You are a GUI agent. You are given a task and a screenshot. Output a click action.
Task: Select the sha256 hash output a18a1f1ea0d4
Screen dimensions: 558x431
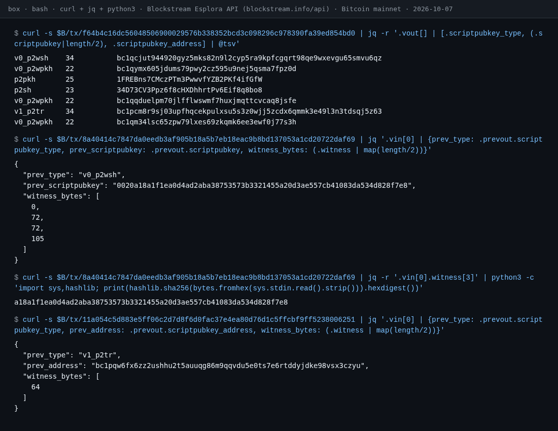(x=151, y=303)
